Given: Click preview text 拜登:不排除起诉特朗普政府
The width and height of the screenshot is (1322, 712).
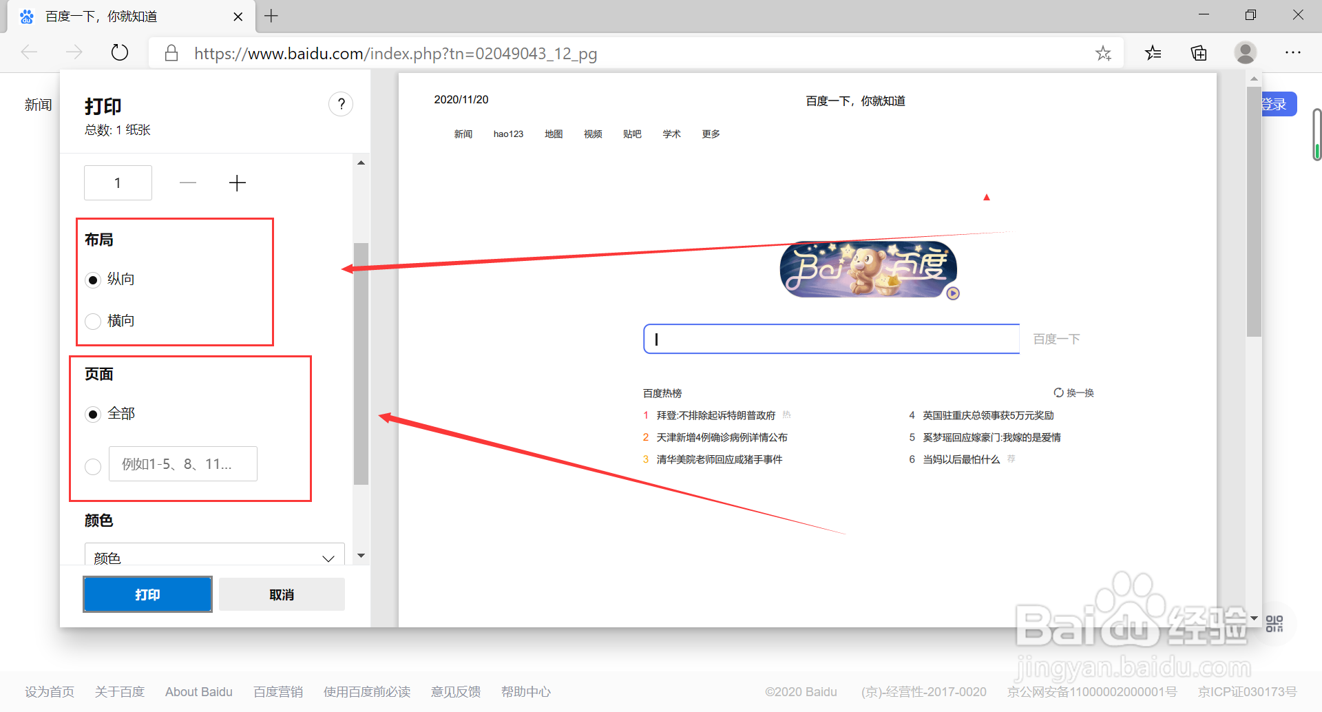Looking at the screenshot, I should click(x=716, y=415).
